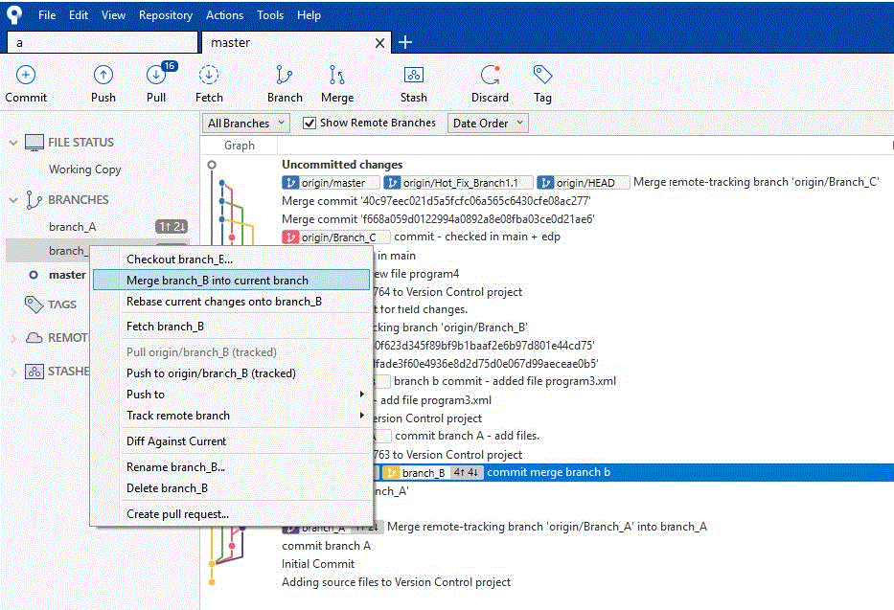Viewport: 894px width, 610px height.
Task: Click the Commit toolbar icon
Action: (26, 75)
